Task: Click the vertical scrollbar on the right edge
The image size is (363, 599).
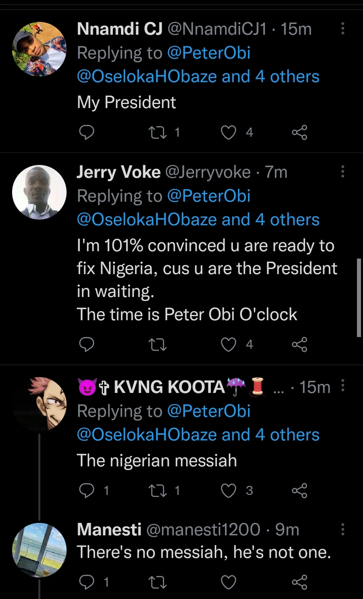Action: [359, 297]
